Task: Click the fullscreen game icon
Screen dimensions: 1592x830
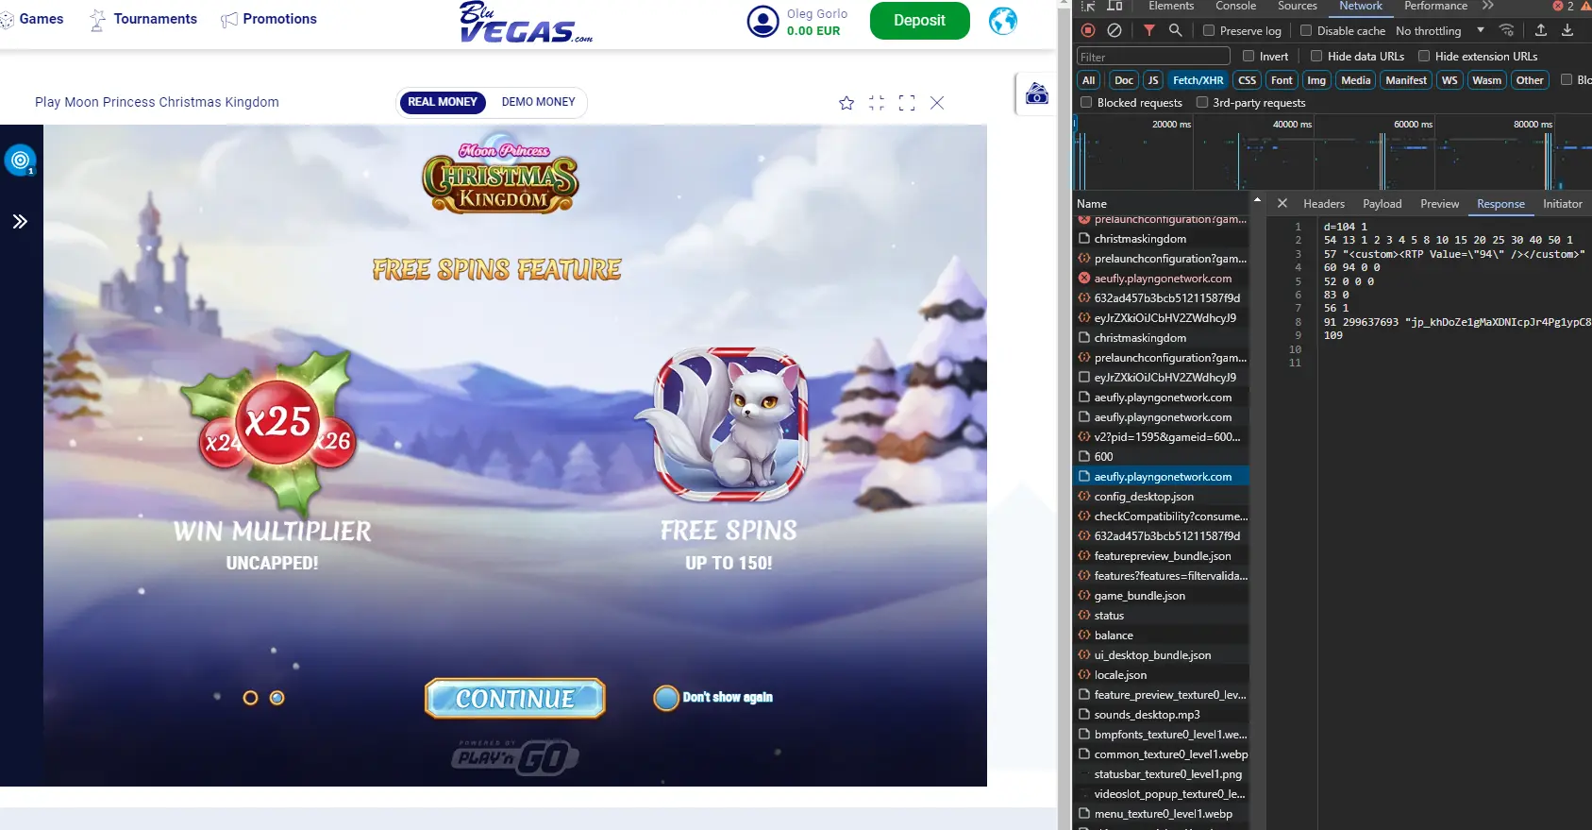Action: coord(907,103)
